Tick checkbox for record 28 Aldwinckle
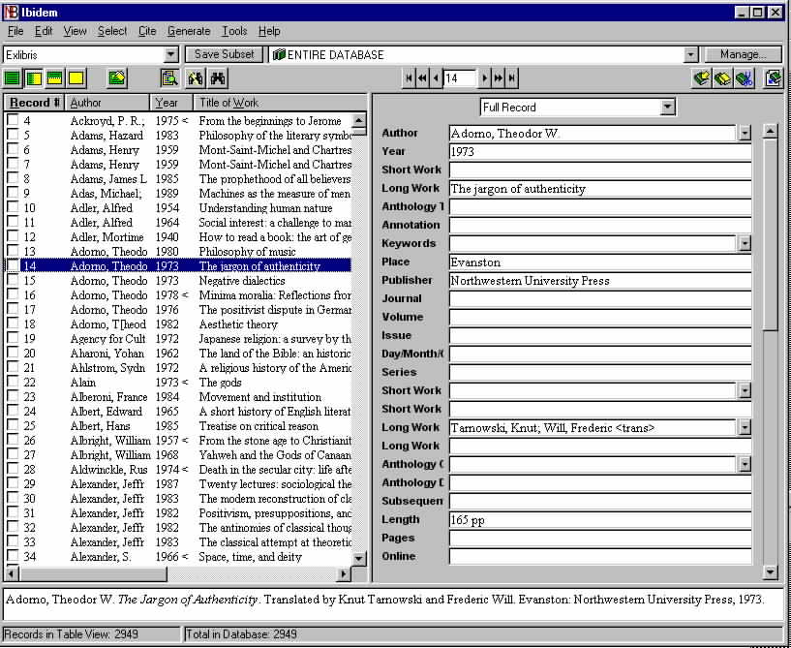791x648 pixels. tap(13, 470)
